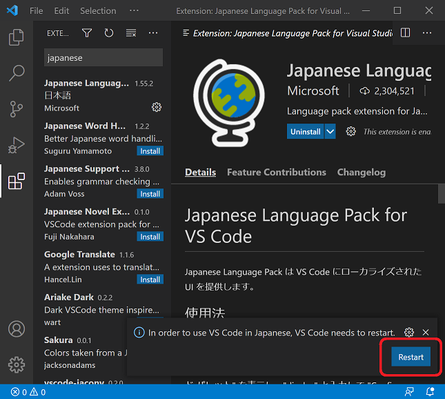This screenshot has width=445, height=399.
Task: Manage gear for Japanese Language Pack list item
Action: 157,107
